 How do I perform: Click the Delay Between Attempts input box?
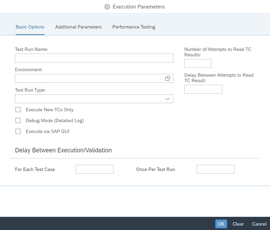[203, 89]
